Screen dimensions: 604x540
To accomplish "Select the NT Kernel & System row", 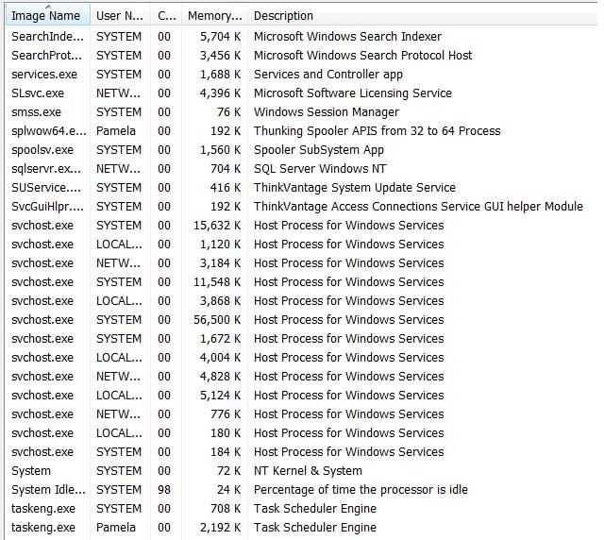I will [x=31, y=471].
